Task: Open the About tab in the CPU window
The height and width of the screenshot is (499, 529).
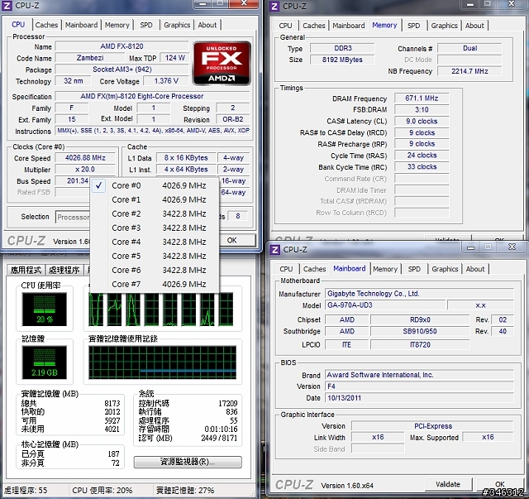Action: point(207,25)
